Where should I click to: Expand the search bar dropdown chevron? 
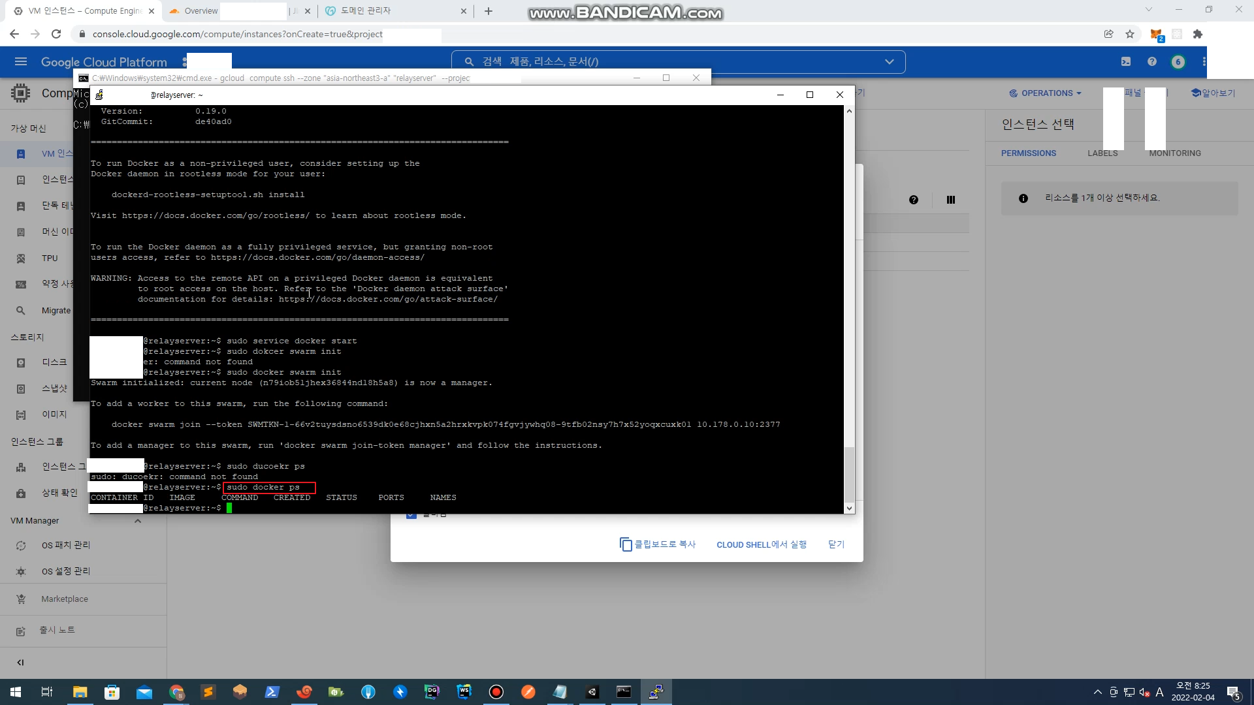click(889, 61)
